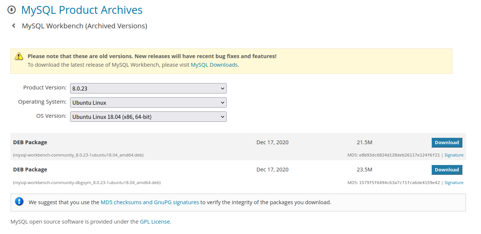The image size is (481, 234).
Task: Download the 23.5M dbgsym DEB package
Action: click(447, 170)
